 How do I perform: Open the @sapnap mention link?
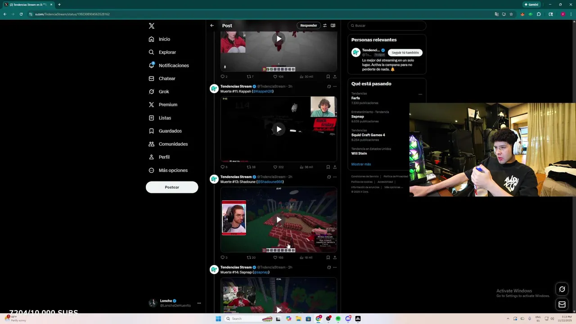tap(261, 272)
